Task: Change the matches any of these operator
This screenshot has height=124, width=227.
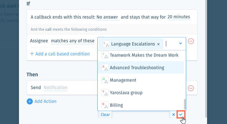Action: pos(73,41)
